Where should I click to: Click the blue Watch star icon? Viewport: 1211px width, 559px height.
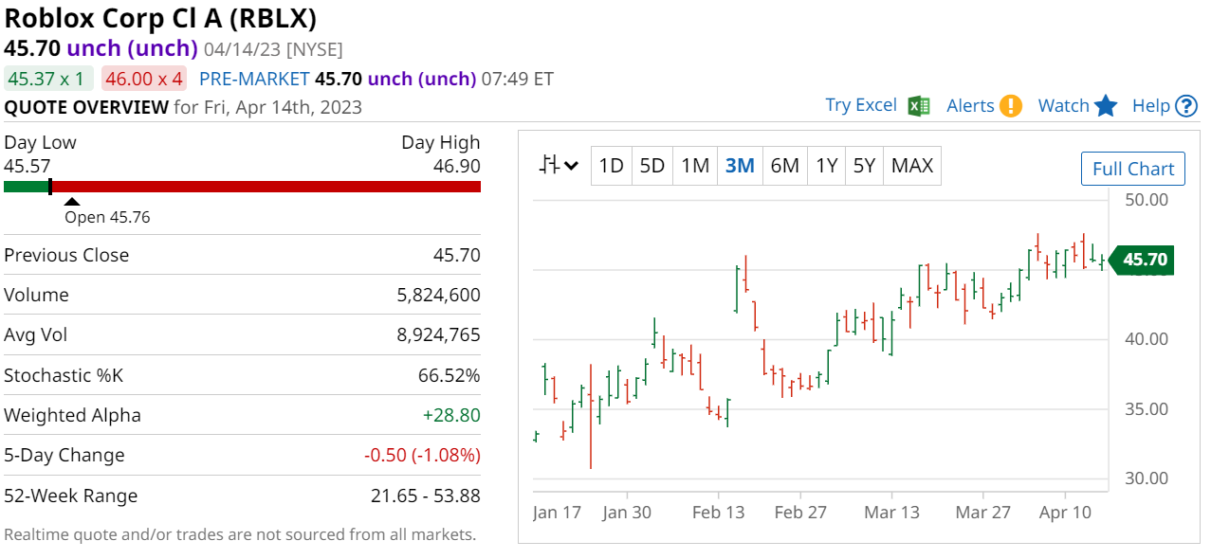tap(1106, 106)
